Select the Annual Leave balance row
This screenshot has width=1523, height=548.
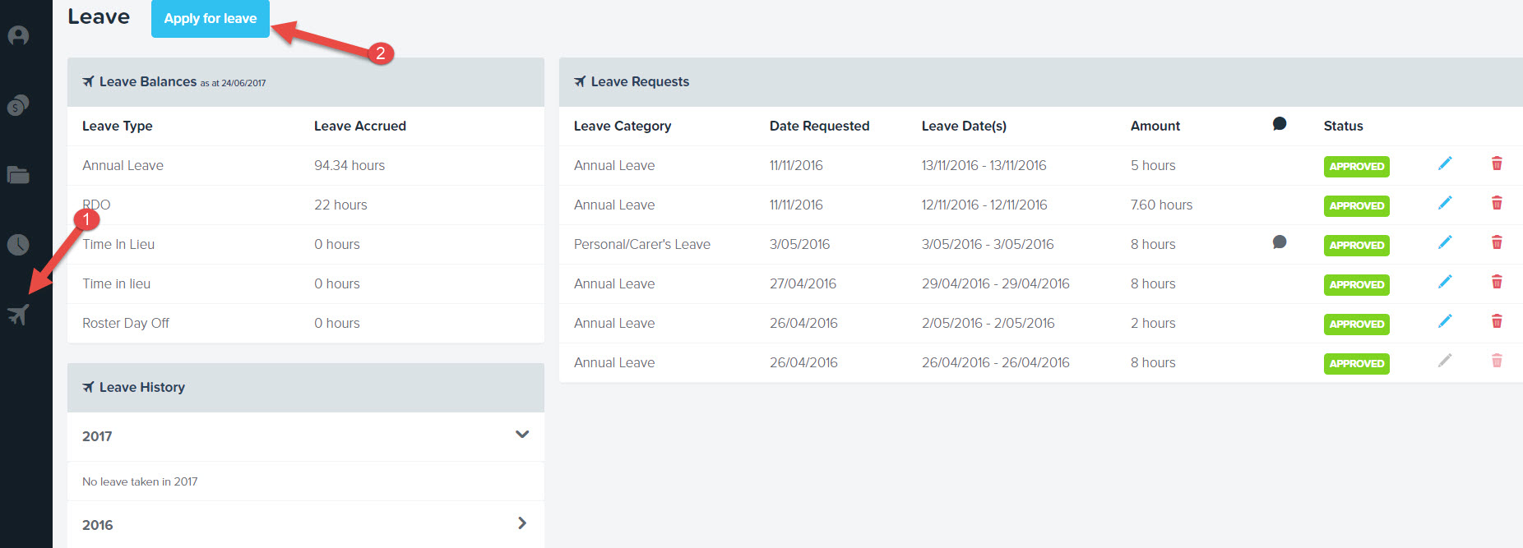pos(306,165)
